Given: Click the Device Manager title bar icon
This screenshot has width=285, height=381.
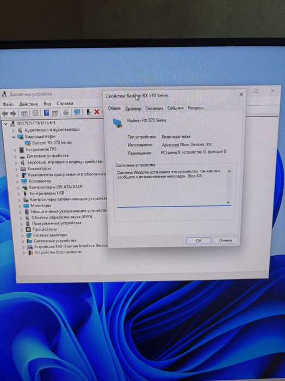Looking at the screenshot, I should (x=4, y=94).
